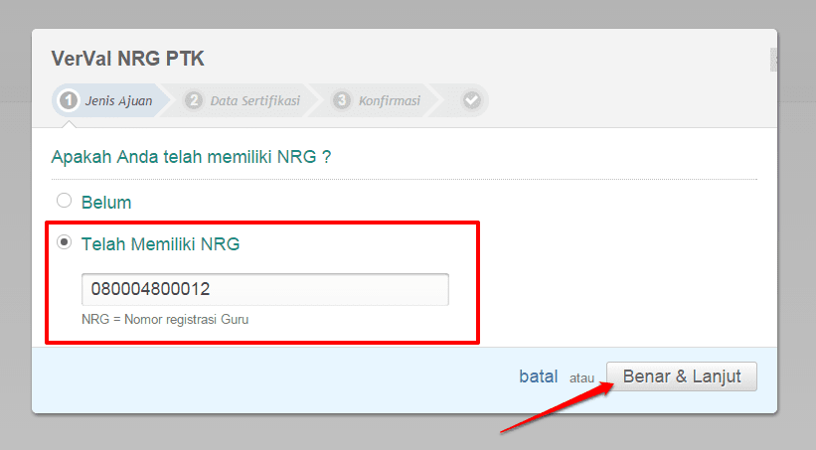Viewport: 816px width, 450px height.
Task: Click the step 2 number circle
Action: (194, 100)
